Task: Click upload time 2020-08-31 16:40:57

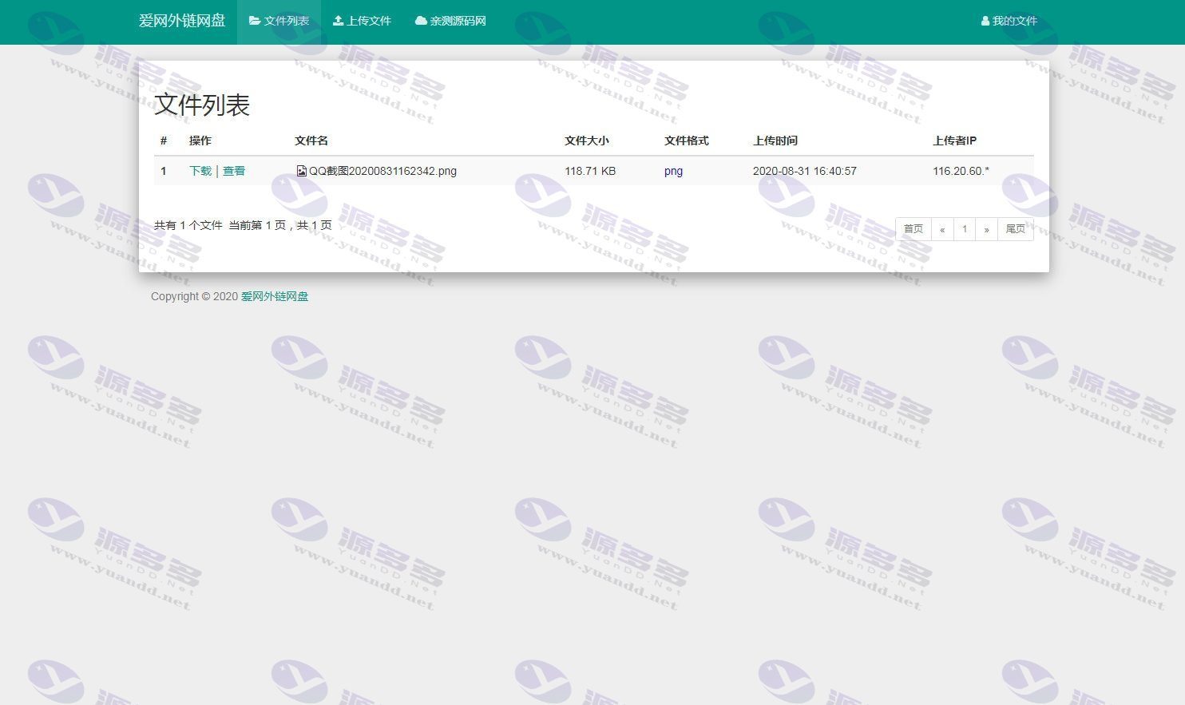Action: [x=805, y=171]
